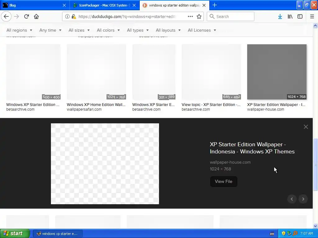The width and height of the screenshot is (318, 238).
Task: Show next image in detail panel
Action: (x=303, y=199)
